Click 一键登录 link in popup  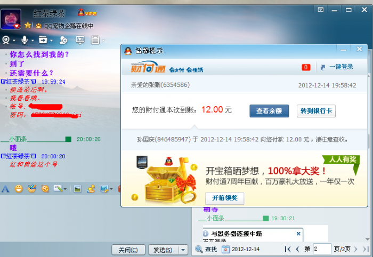click(x=341, y=67)
